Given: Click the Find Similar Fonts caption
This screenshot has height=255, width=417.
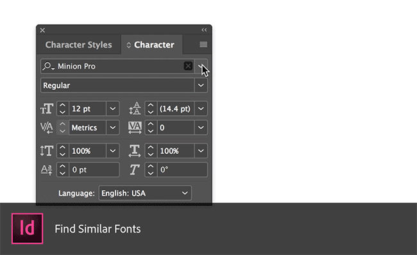Looking at the screenshot, I should [x=98, y=229].
